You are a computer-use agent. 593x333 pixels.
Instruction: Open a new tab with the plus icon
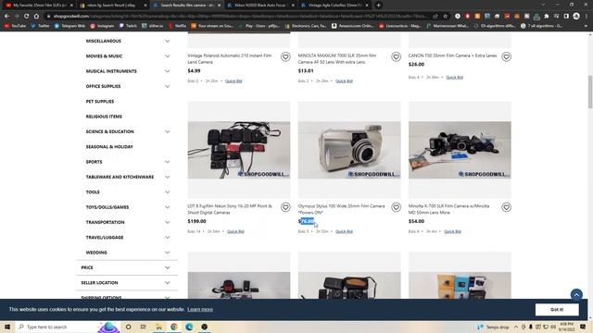coord(378,6)
